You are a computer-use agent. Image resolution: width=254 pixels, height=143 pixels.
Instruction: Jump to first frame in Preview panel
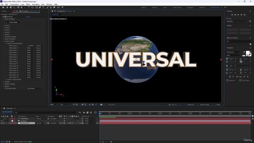tap(232, 15)
